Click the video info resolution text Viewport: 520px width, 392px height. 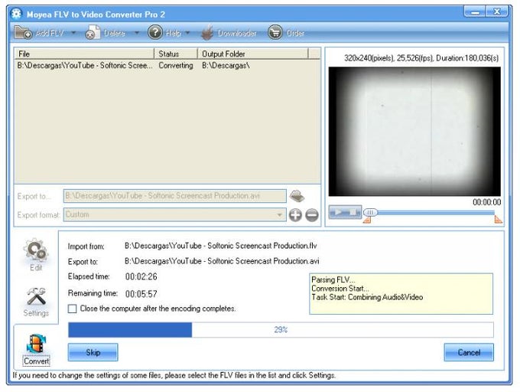tap(421, 58)
